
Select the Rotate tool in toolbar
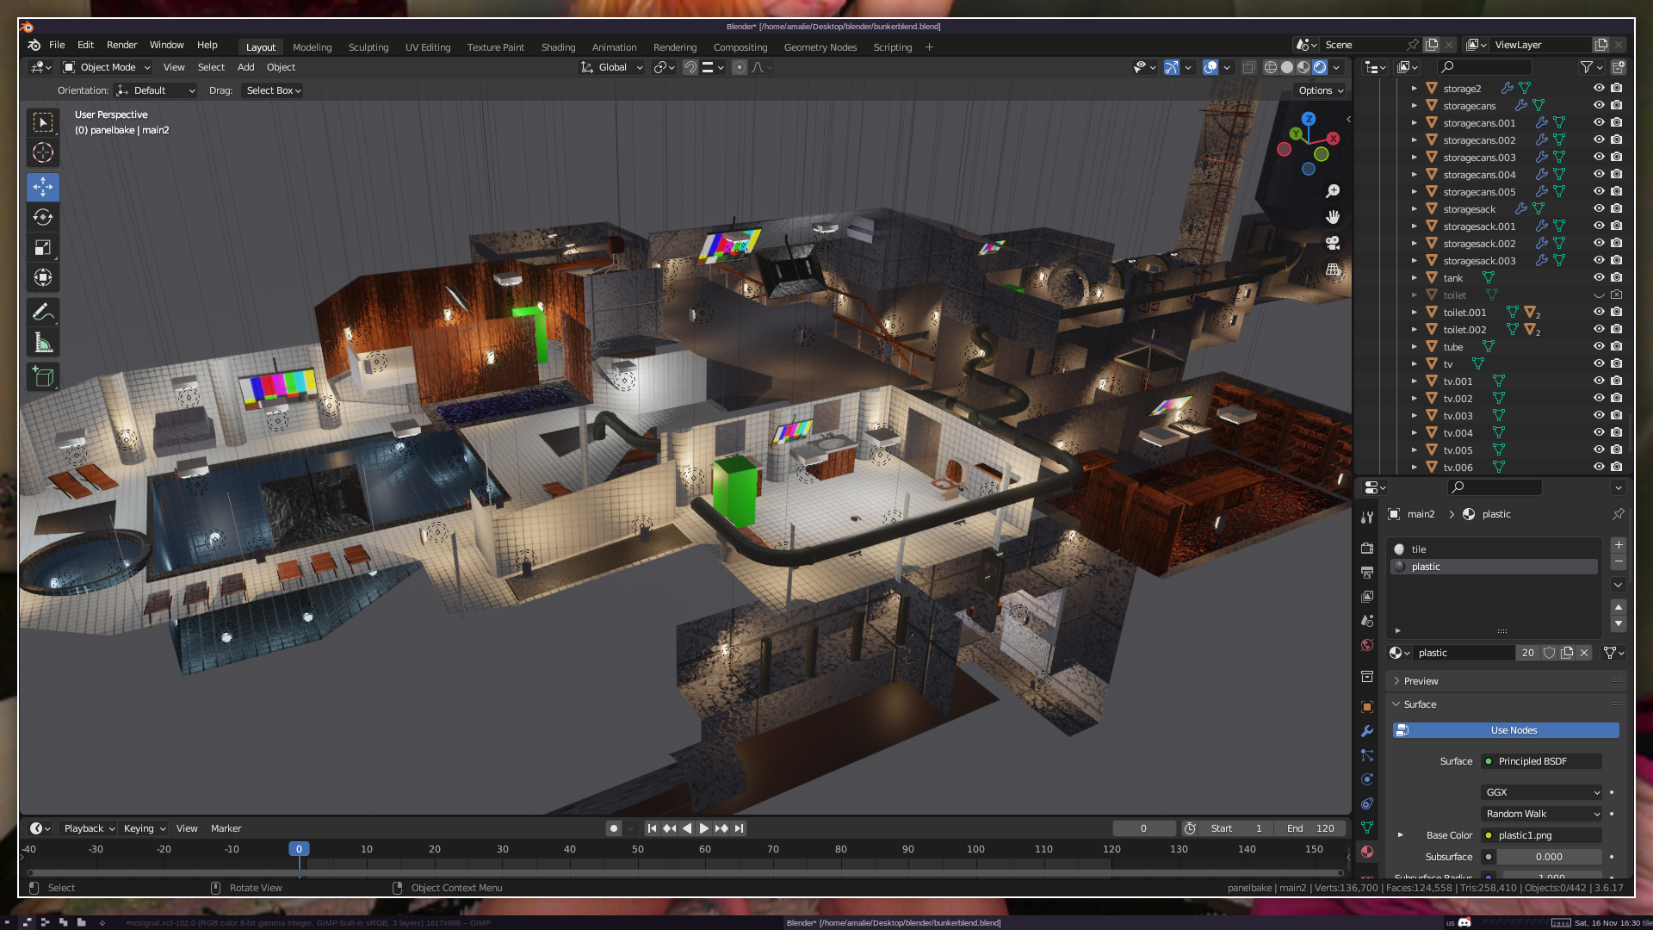point(43,217)
